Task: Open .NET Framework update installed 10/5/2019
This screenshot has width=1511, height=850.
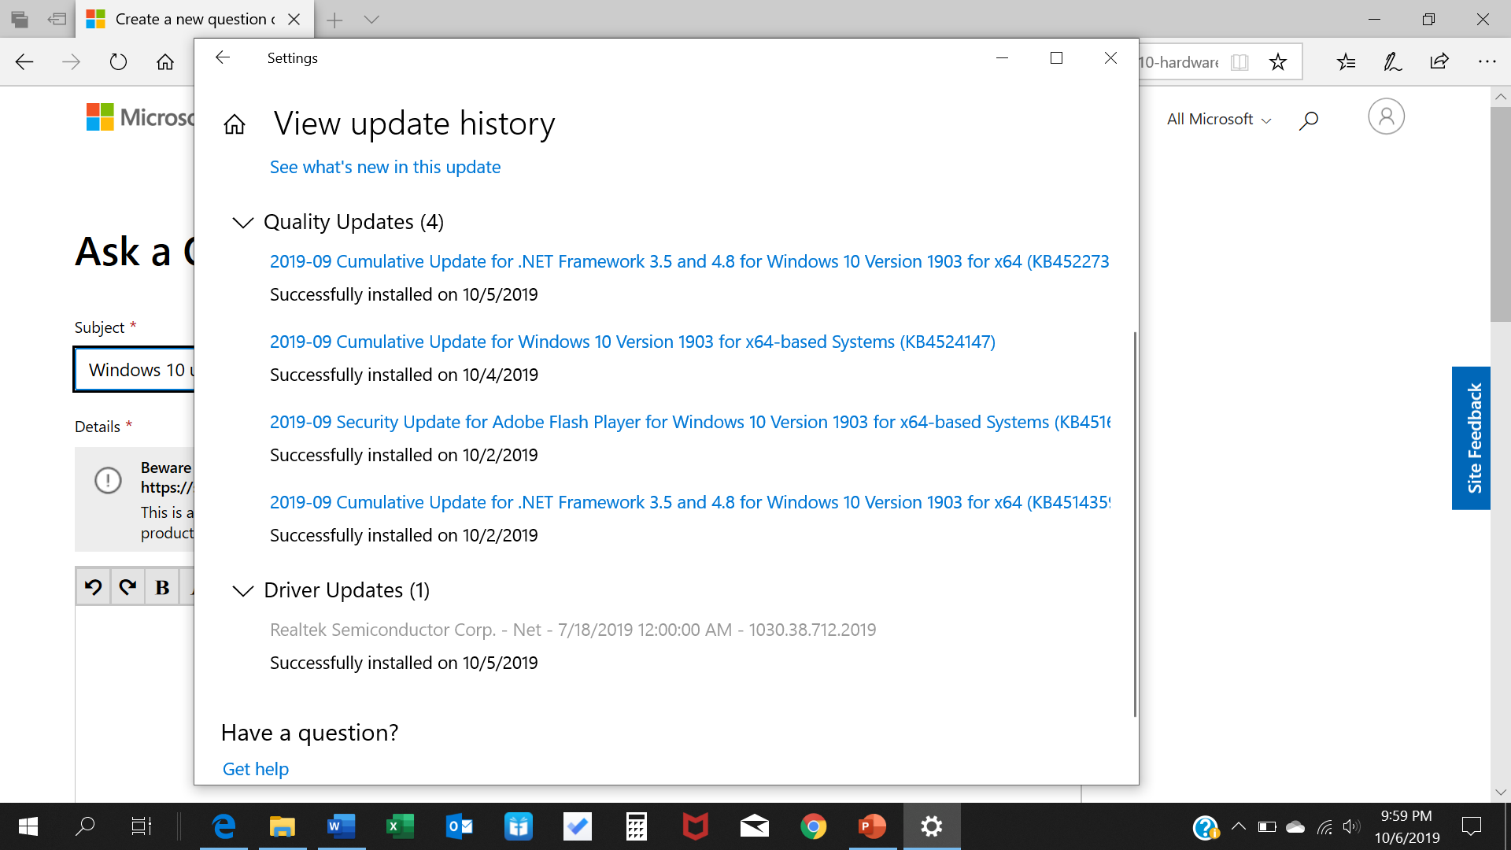Action: point(690,261)
